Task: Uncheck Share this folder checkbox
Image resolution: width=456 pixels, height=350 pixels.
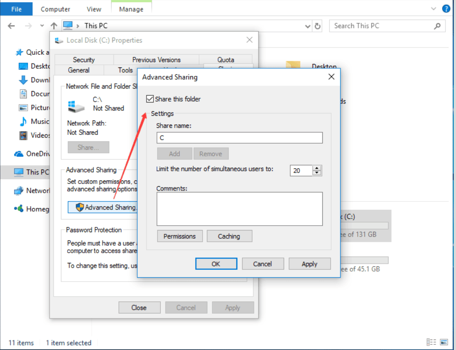Action: click(150, 99)
